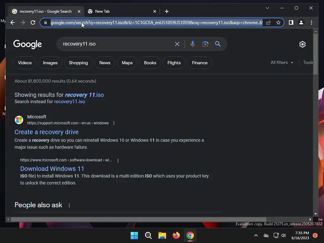Search by image with Google Lens

click(x=205, y=44)
